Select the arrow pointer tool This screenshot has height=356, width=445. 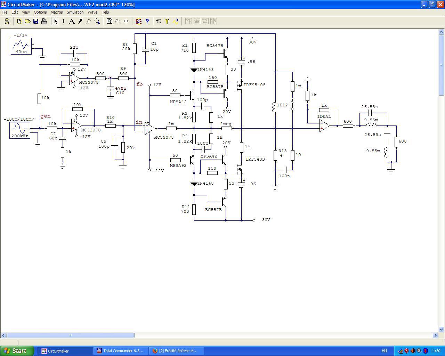coord(55,21)
